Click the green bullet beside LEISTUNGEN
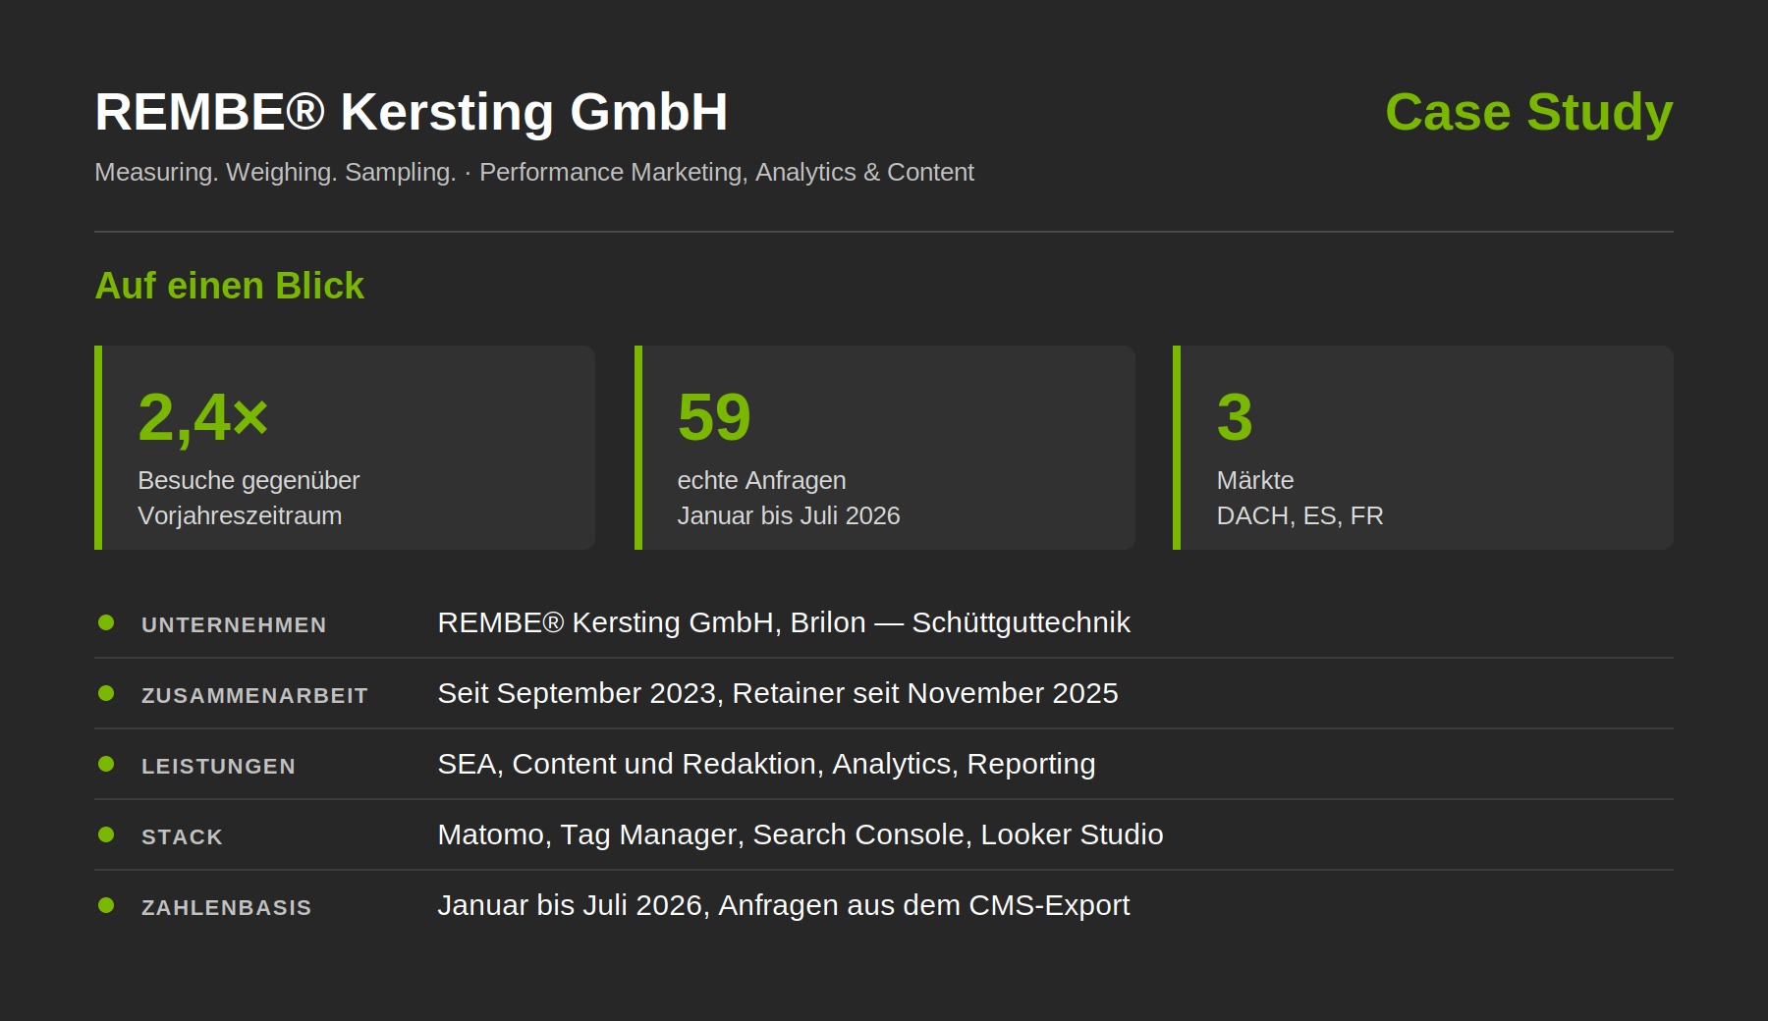Viewport: 1768px width, 1021px height. 106,764
